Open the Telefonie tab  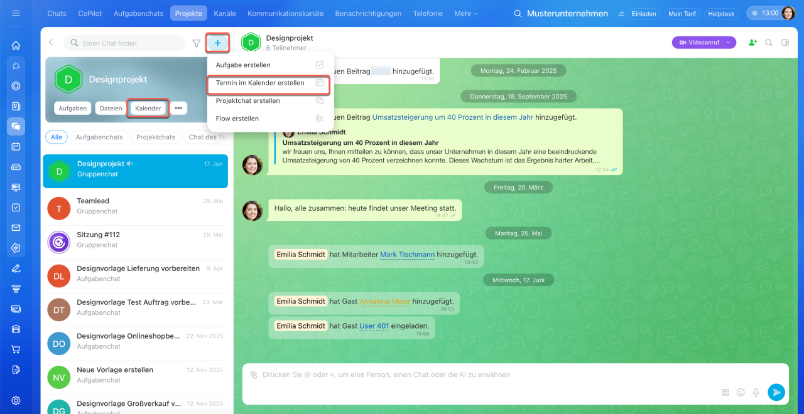coord(428,13)
